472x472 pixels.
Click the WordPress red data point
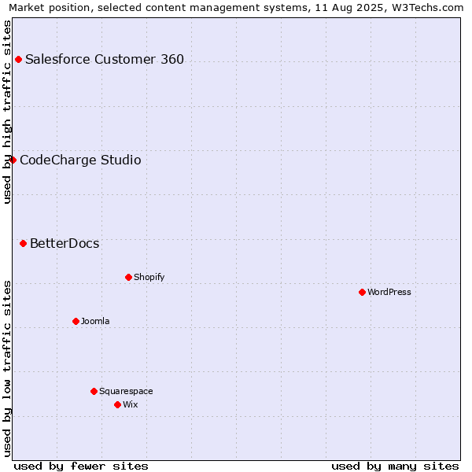362,292
